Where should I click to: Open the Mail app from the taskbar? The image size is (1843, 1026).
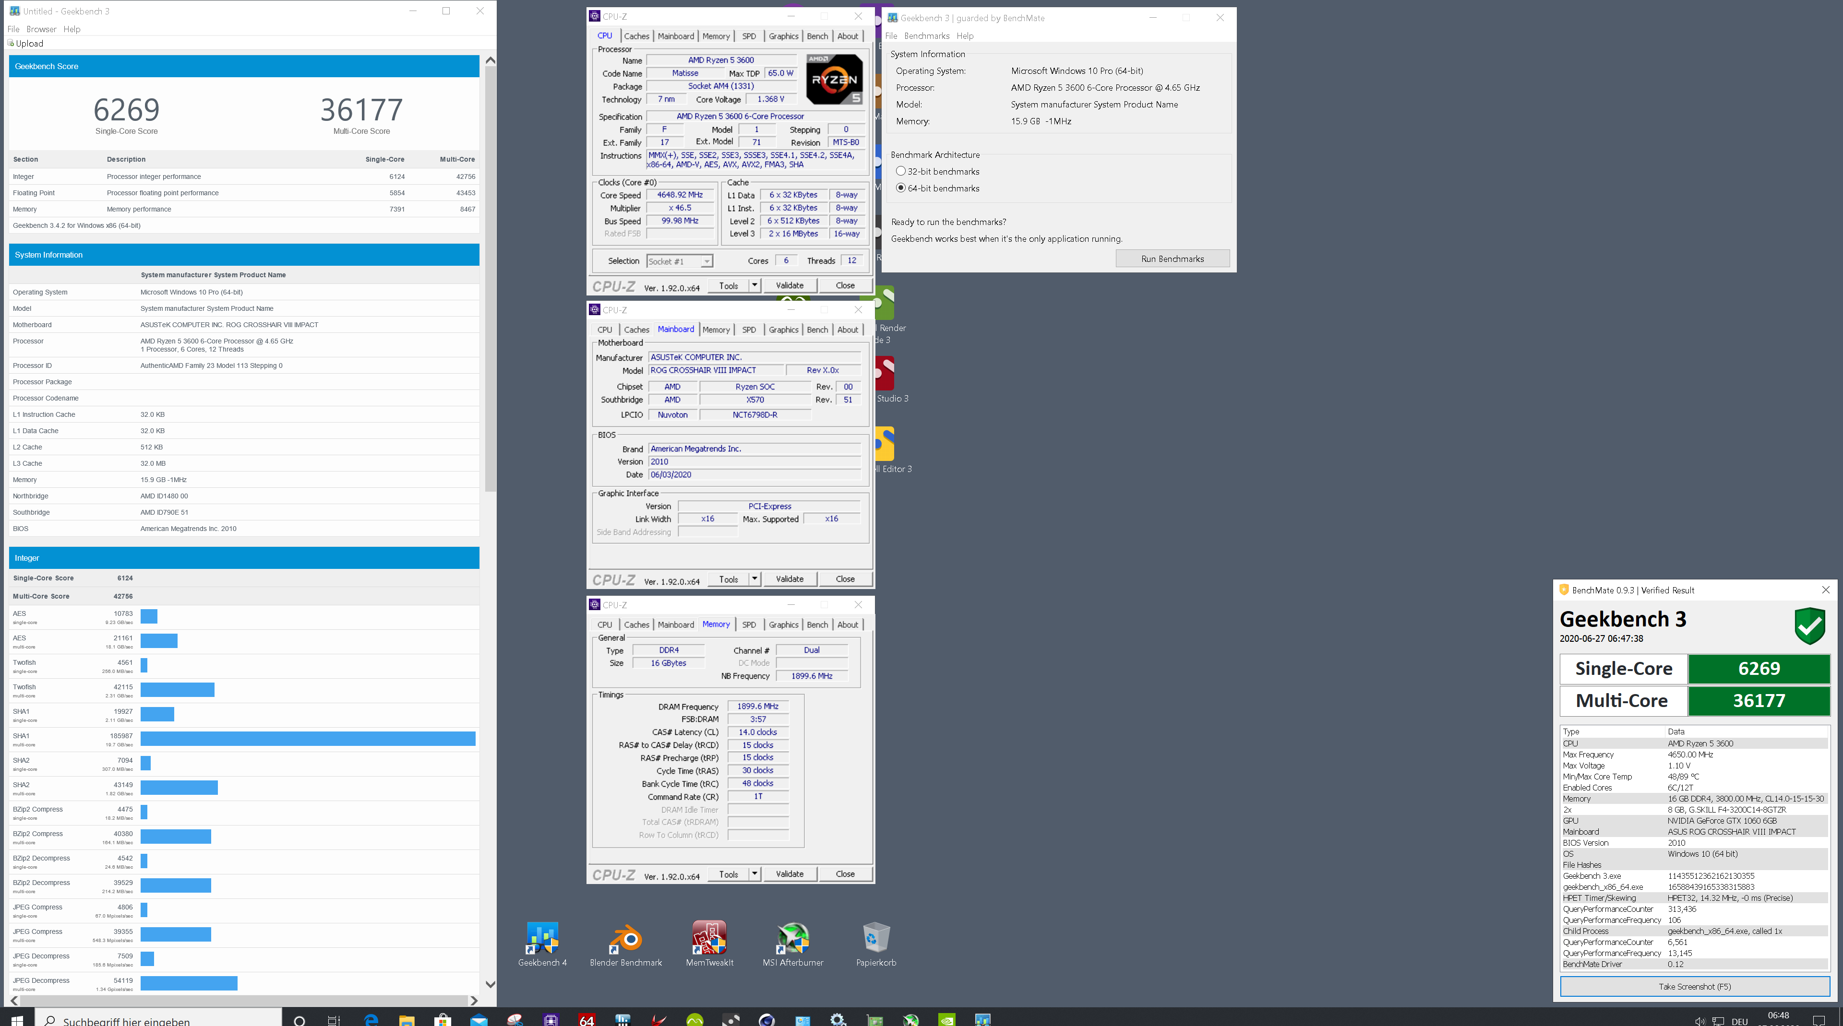pyautogui.click(x=479, y=1020)
